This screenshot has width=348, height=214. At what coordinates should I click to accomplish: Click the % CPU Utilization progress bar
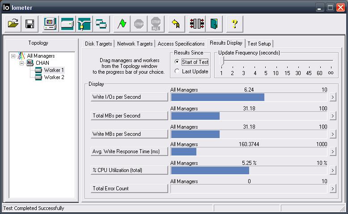pos(249,171)
